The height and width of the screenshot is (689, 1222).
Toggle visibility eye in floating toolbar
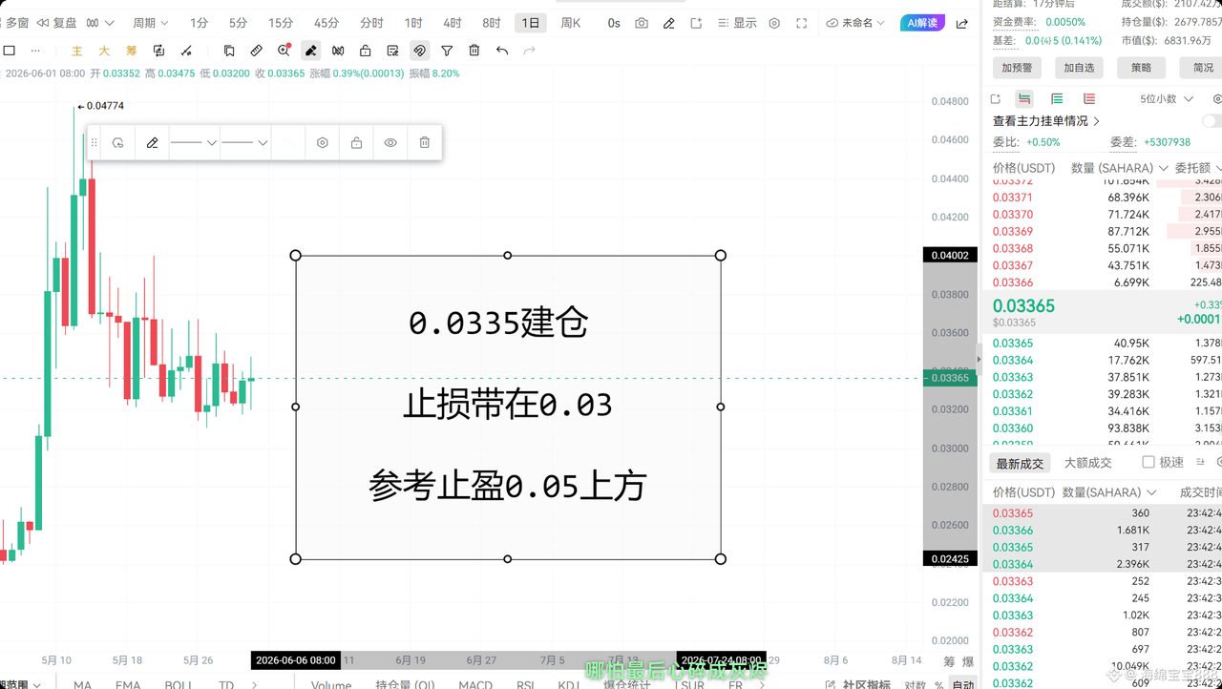[390, 142]
